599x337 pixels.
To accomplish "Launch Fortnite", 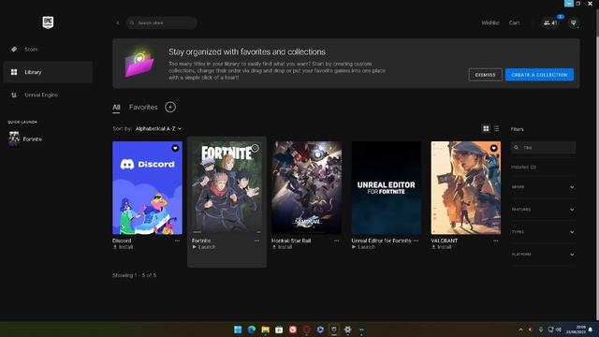I will [204, 247].
